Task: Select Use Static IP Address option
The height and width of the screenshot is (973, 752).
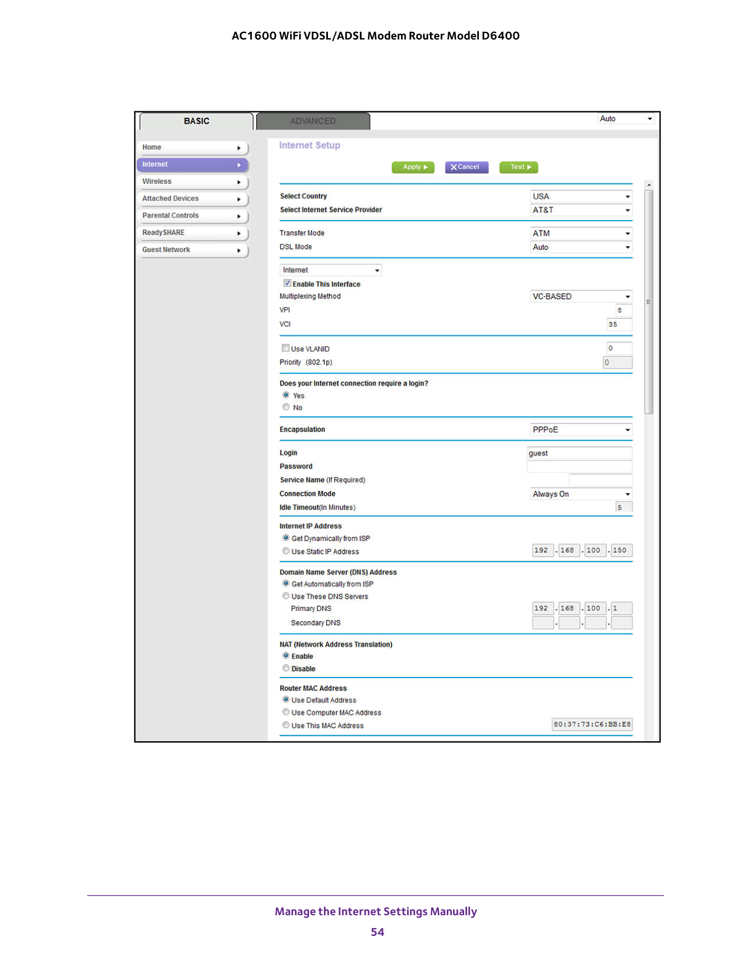Action: pyautogui.click(x=286, y=551)
